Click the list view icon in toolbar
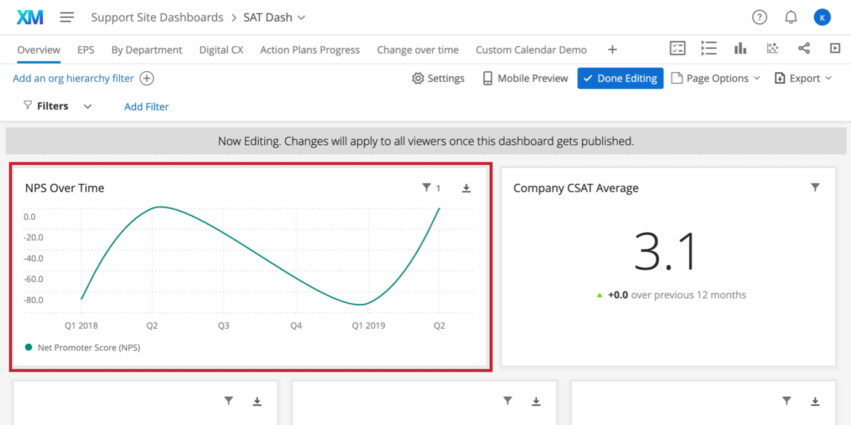Viewport: 851px width, 425px height. click(x=709, y=49)
